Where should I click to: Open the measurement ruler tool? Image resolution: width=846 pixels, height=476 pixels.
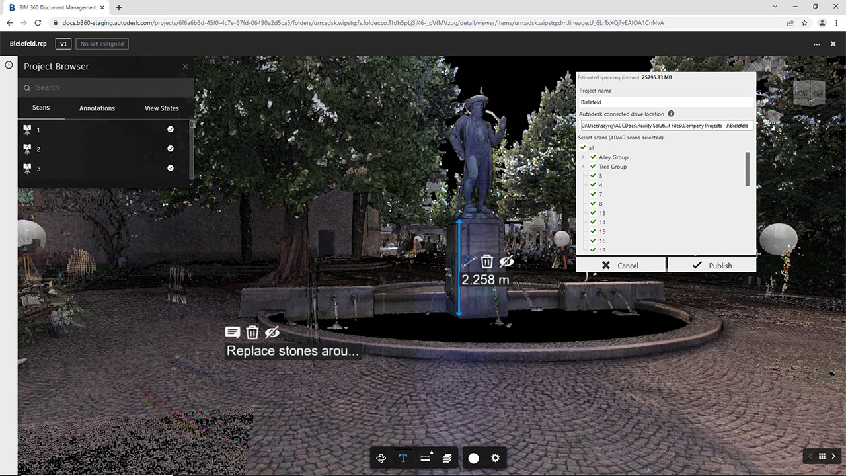[x=425, y=458]
